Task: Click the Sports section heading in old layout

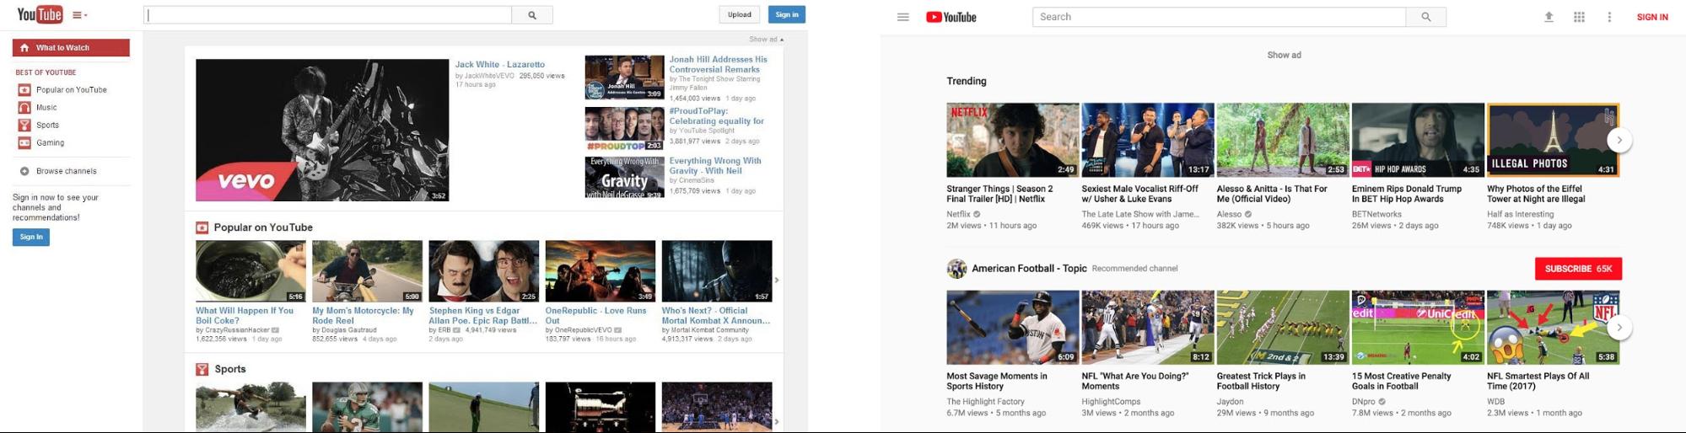Action: pos(230,369)
